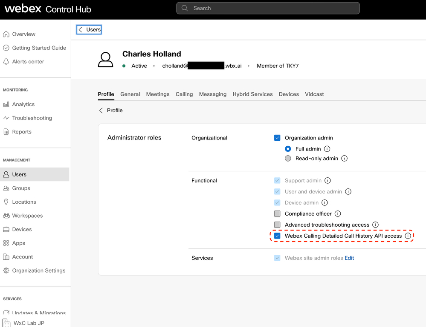Click the Locations pin icon
426x327 pixels.
coord(6,202)
